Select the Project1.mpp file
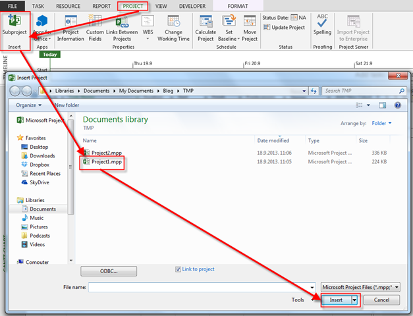Screen dimensions: 413x316 pyautogui.click(x=106, y=162)
